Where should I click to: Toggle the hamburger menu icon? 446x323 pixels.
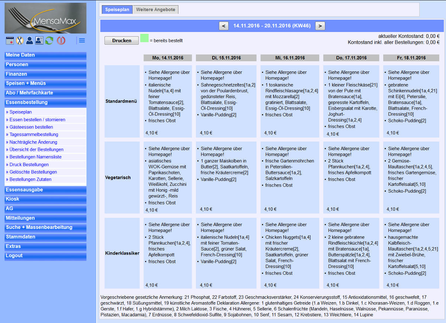[x=82, y=41]
